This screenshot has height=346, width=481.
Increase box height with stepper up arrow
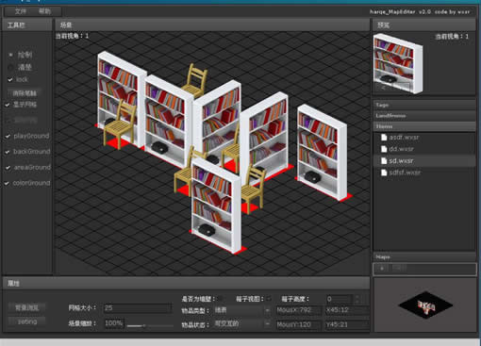point(357,296)
